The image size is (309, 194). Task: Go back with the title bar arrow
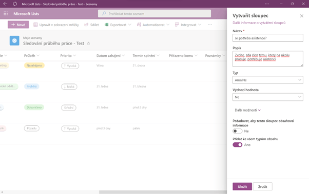[5, 4]
